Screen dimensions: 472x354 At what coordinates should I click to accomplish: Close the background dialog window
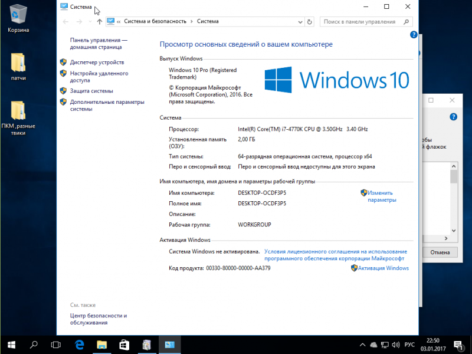pyautogui.click(x=452, y=100)
